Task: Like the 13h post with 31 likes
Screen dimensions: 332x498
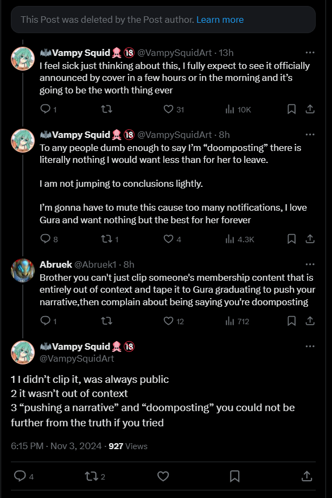Action: tap(168, 109)
